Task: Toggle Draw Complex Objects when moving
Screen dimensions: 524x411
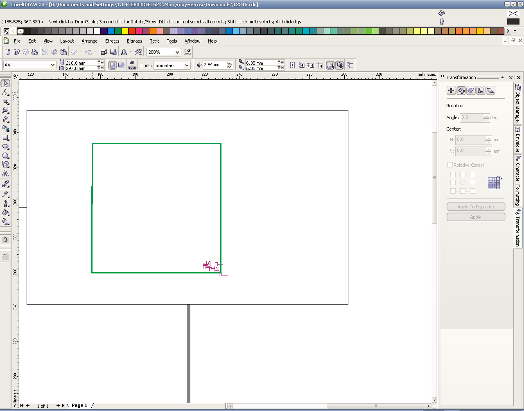Action: click(330, 65)
